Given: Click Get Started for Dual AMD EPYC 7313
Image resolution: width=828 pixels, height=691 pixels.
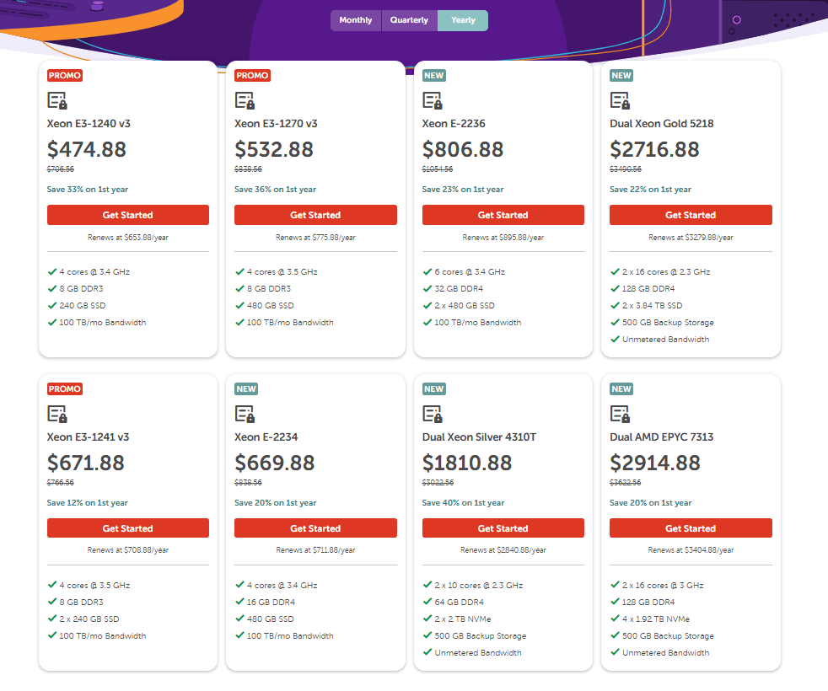Looking at the screenshot, I should 690,528.
